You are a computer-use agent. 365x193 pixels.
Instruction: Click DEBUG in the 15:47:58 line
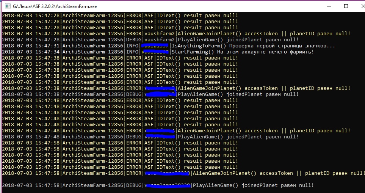pos(134,185)
